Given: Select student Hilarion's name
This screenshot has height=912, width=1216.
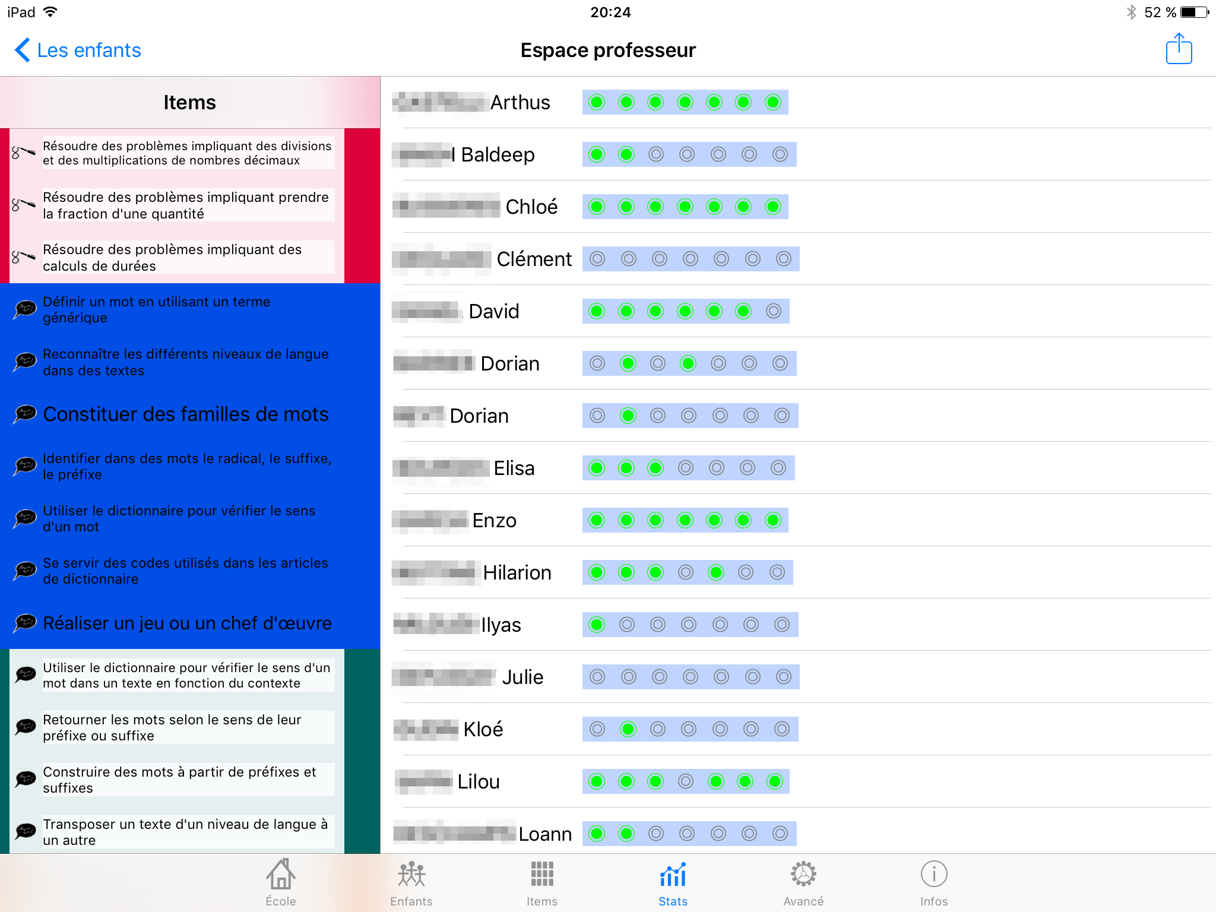Looking at the screenshot, I should point(517,572).
